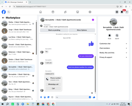Bookmark this page star icon
Viewport: 132px width, 106px height.
121,7
